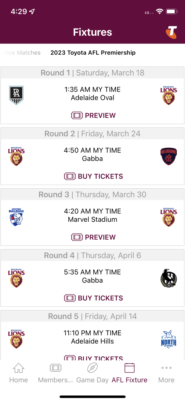Tap BUY TICKETS for the Gabba Round 2 game
Viewport: 185px width, 402px height.
(93, 176)
